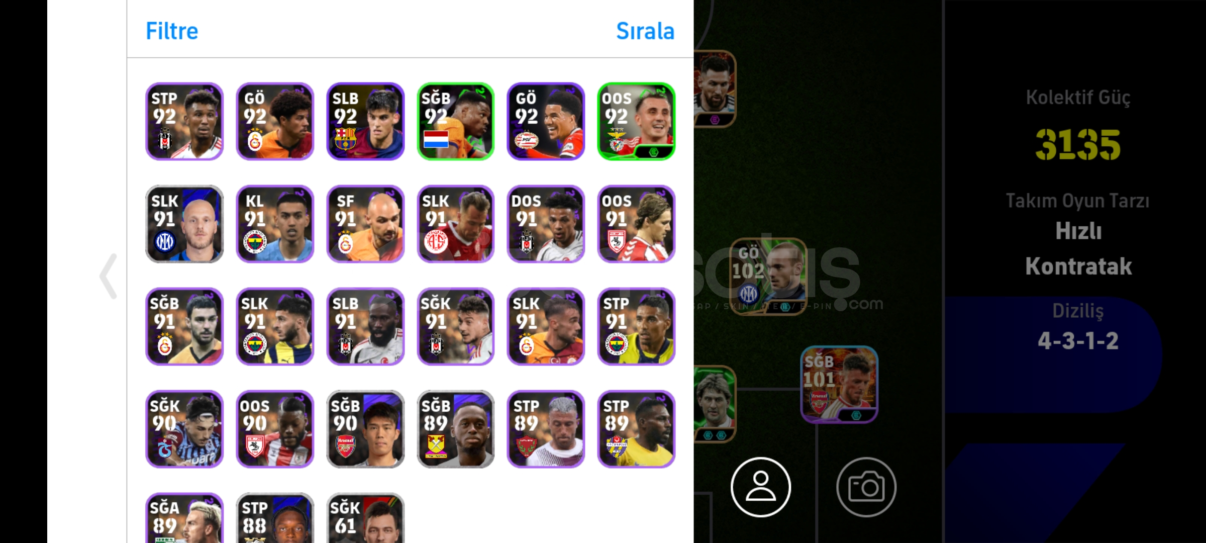Viewport: 1206px width, 543px height.
Task: Tap the SĞK 90 Trabzonspor player card
Action: click(x=184, y=429)
